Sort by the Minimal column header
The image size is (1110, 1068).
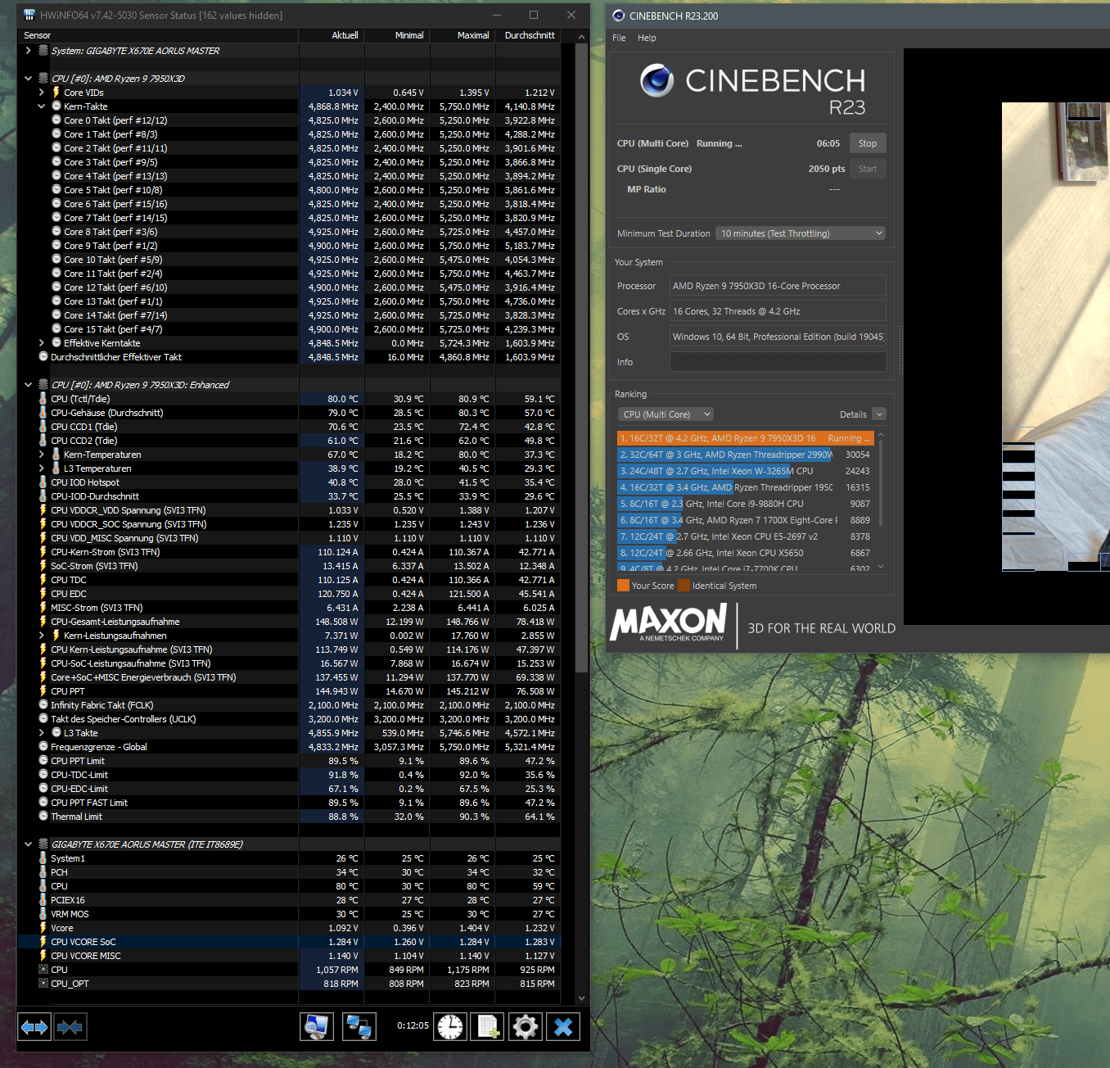397,35
